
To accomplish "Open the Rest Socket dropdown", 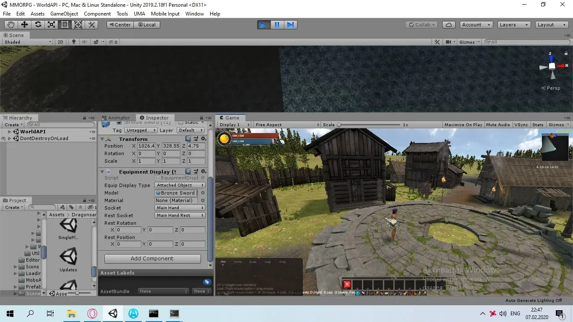I will (x=180, y=216).
